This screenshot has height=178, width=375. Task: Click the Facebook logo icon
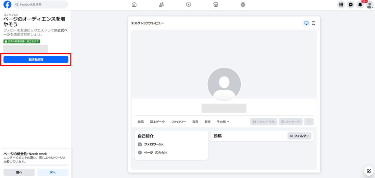click(7, 4)
